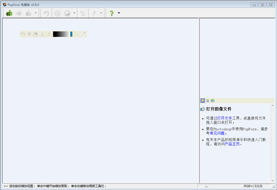Viewport: 277px width, 190px height.
Task: Click the water drop icon in floating toolbar
Action: (x=43, y=34)
